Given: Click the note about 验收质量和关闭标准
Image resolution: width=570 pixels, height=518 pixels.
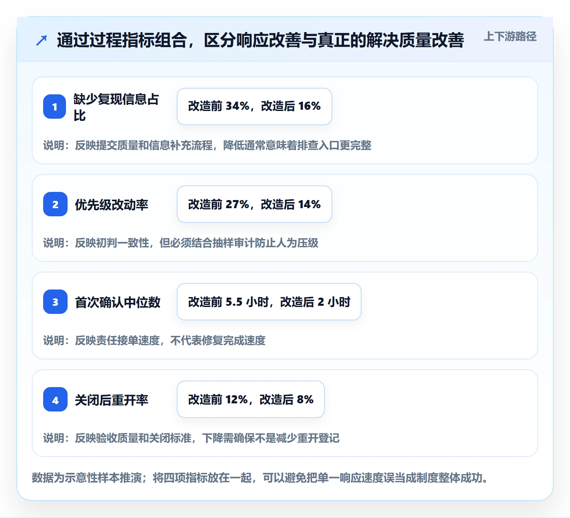Looking at the screenshot, I should pyautogui.click(x=191, y=438).
